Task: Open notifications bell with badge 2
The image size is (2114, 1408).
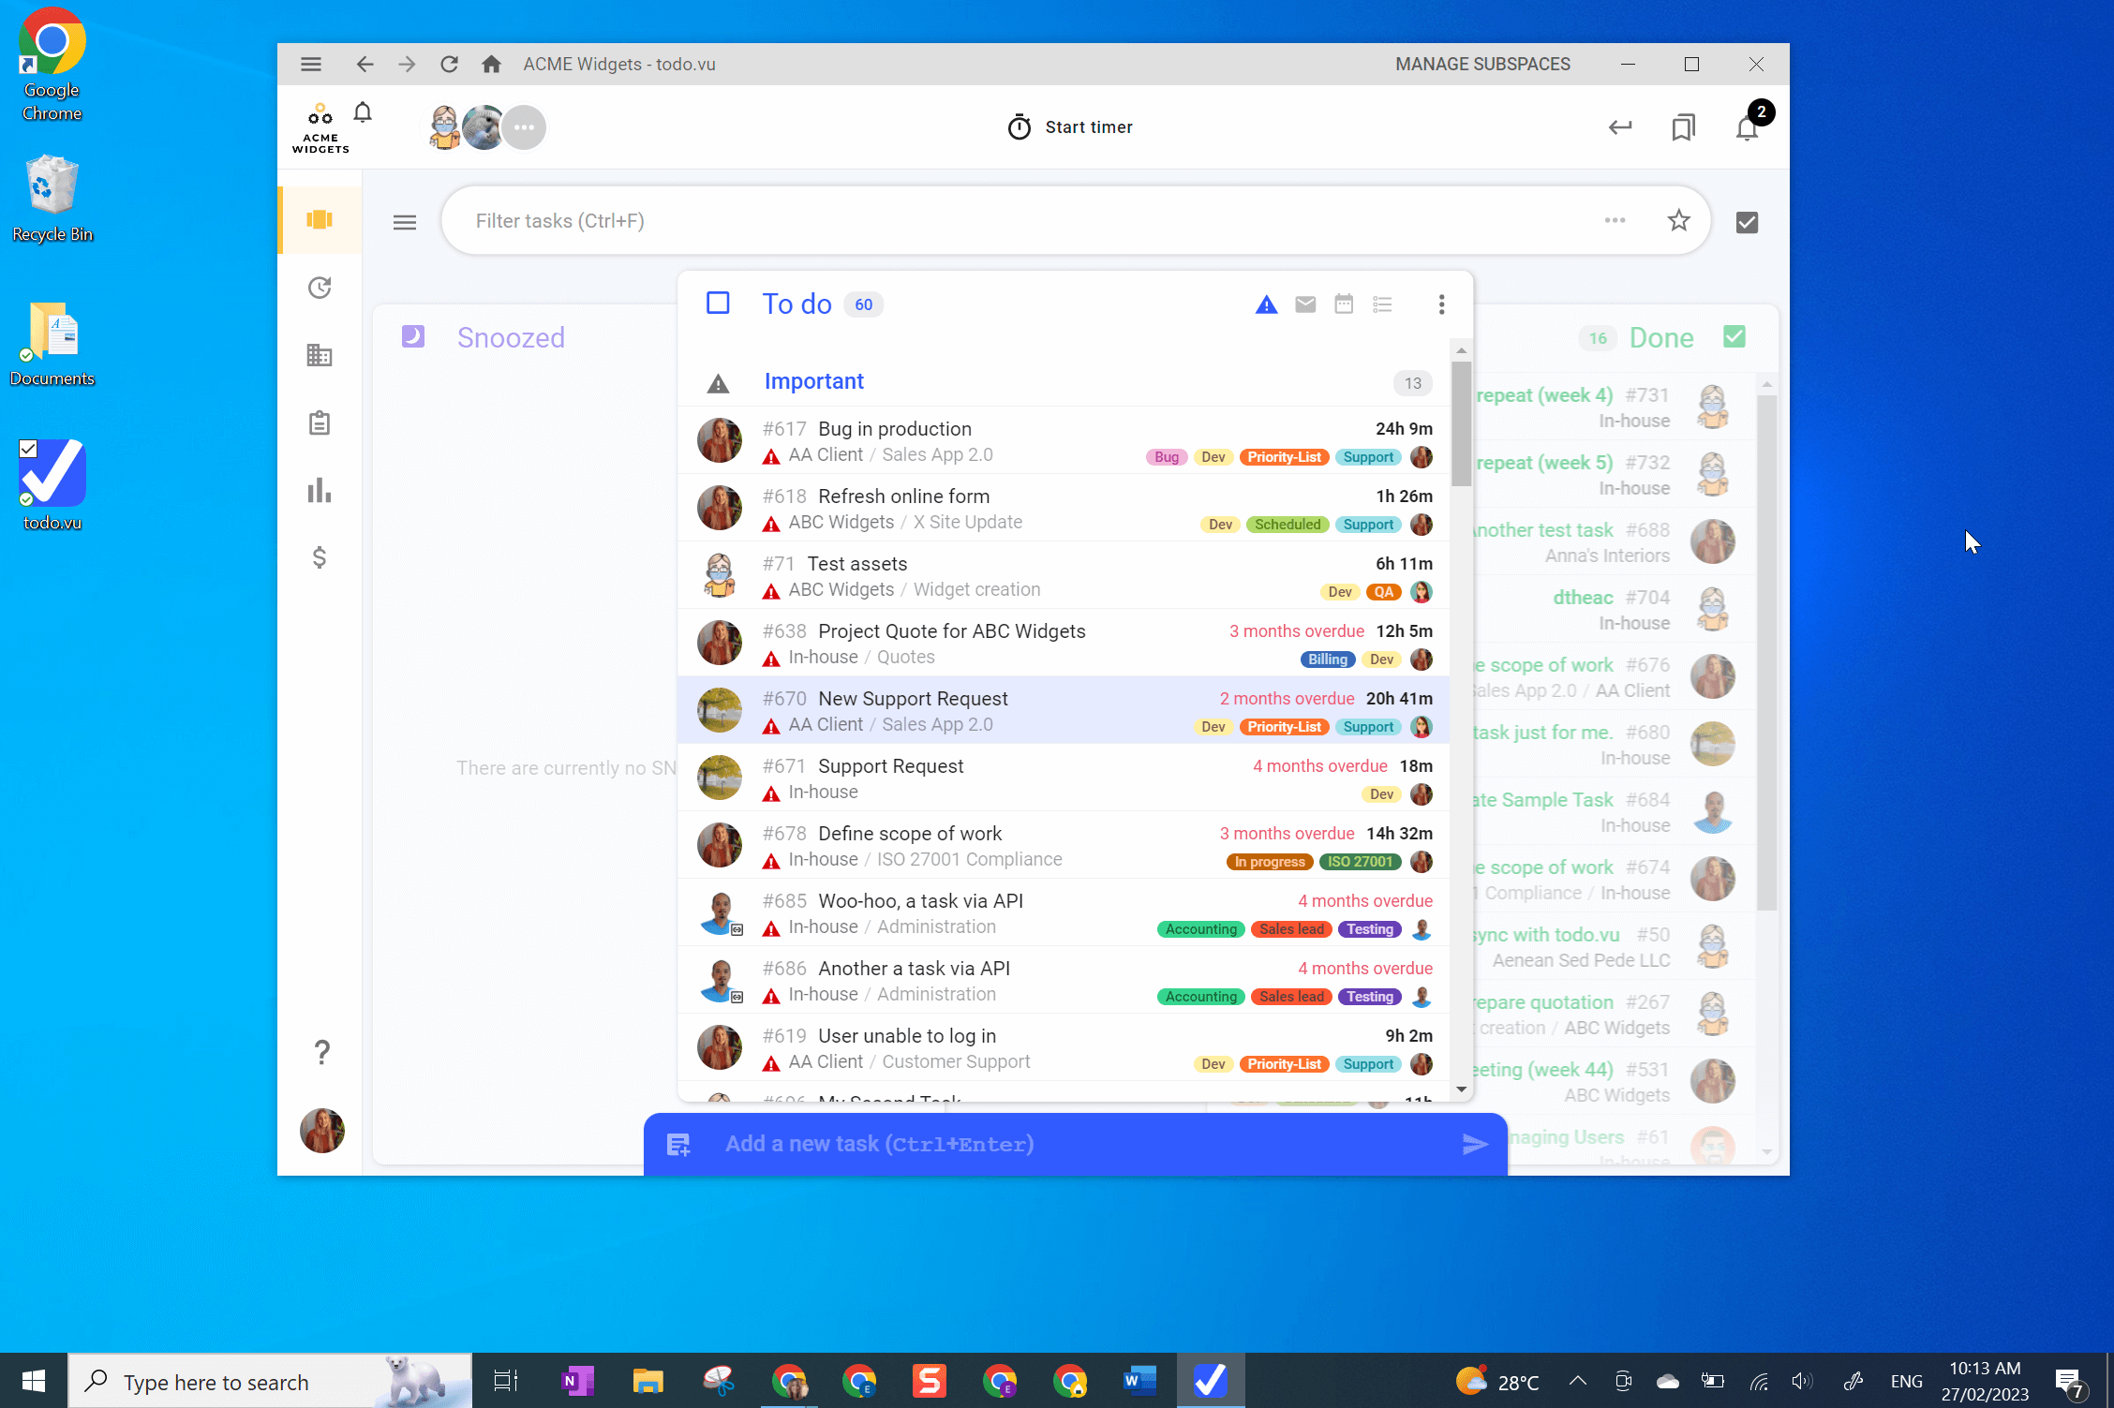Action: coord(1749,126)
